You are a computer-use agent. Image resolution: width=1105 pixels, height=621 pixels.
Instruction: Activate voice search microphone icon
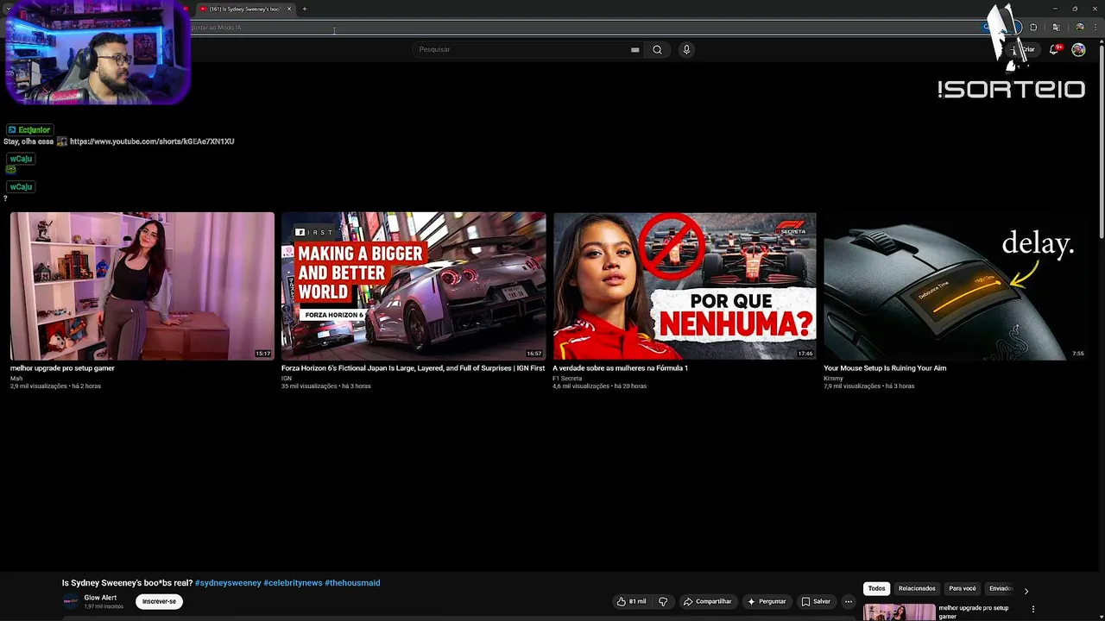[686, 49]
